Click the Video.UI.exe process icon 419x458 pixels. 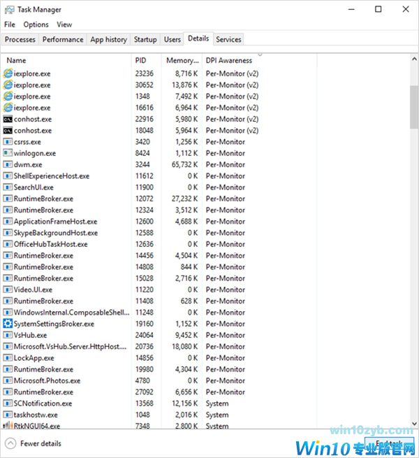[x=8, y=289]
